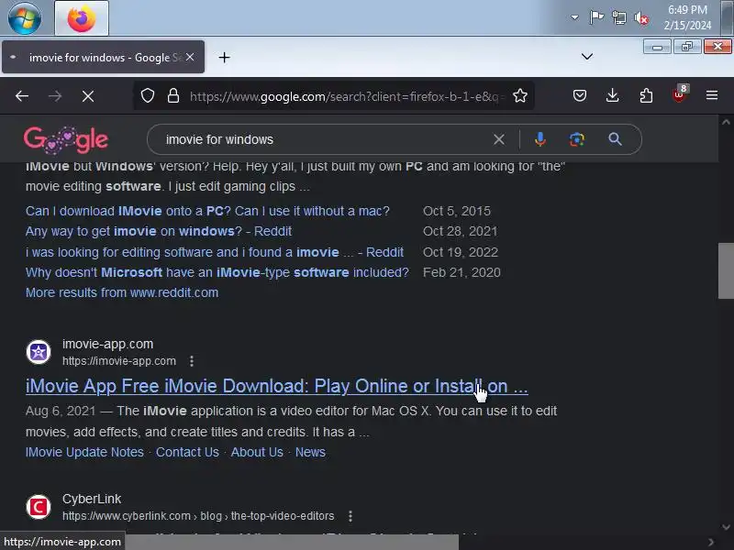The image size is (734, 550).
Task: Expand the list all tabs chevron
Action: 587,57
